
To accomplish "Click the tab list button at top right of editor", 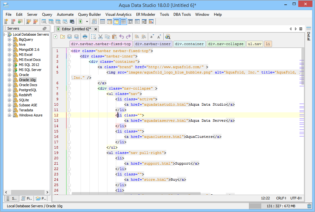I will click(x=301, y=29).
